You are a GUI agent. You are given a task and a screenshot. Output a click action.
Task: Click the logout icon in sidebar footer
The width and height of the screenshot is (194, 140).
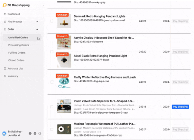[x=40, y=133]
